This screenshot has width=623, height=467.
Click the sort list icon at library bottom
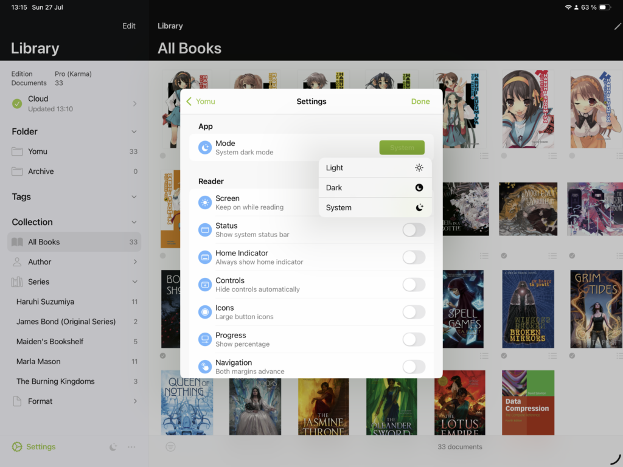[x=170, y=447]
